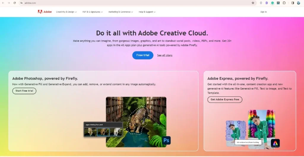Click the Adobe logo in the header
304x157 pixels.
(x=45, y=12)
